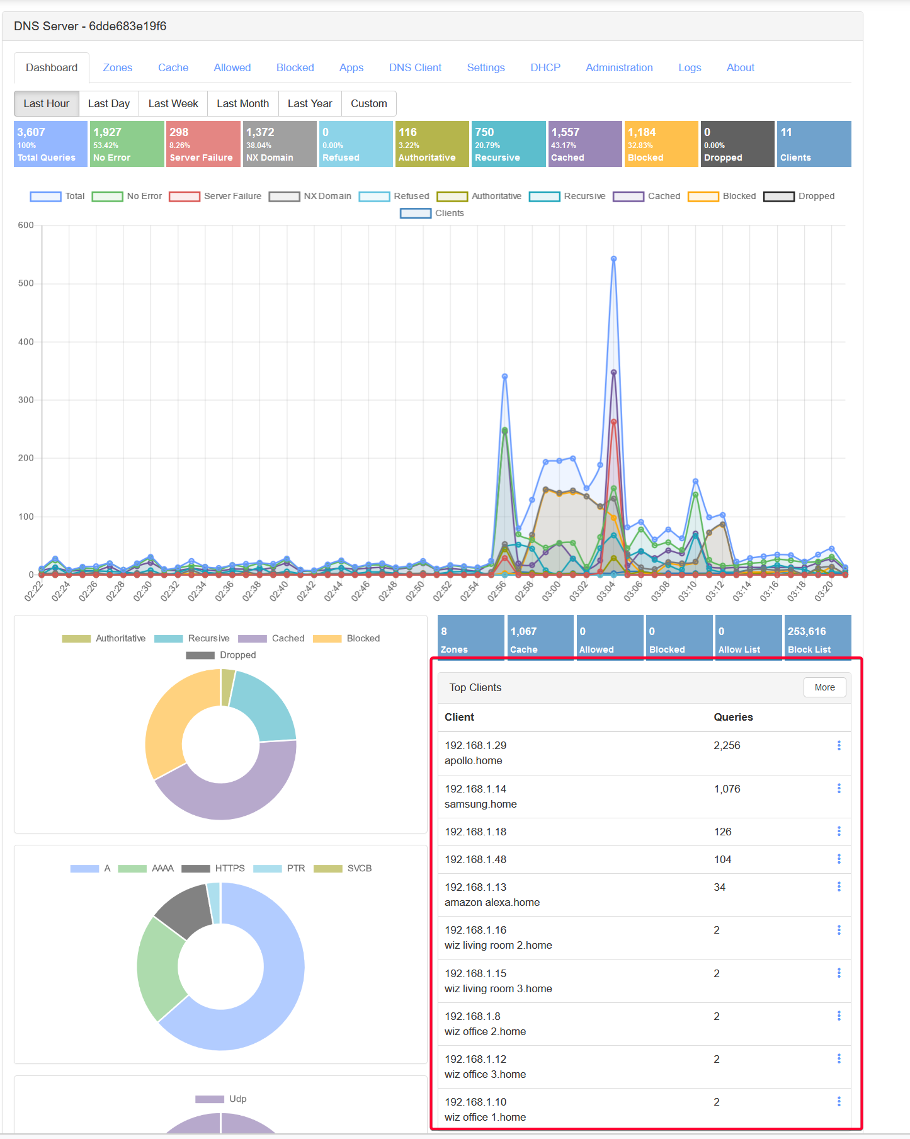
Task: Select Last Hour time range
Action: pos(47,103)
